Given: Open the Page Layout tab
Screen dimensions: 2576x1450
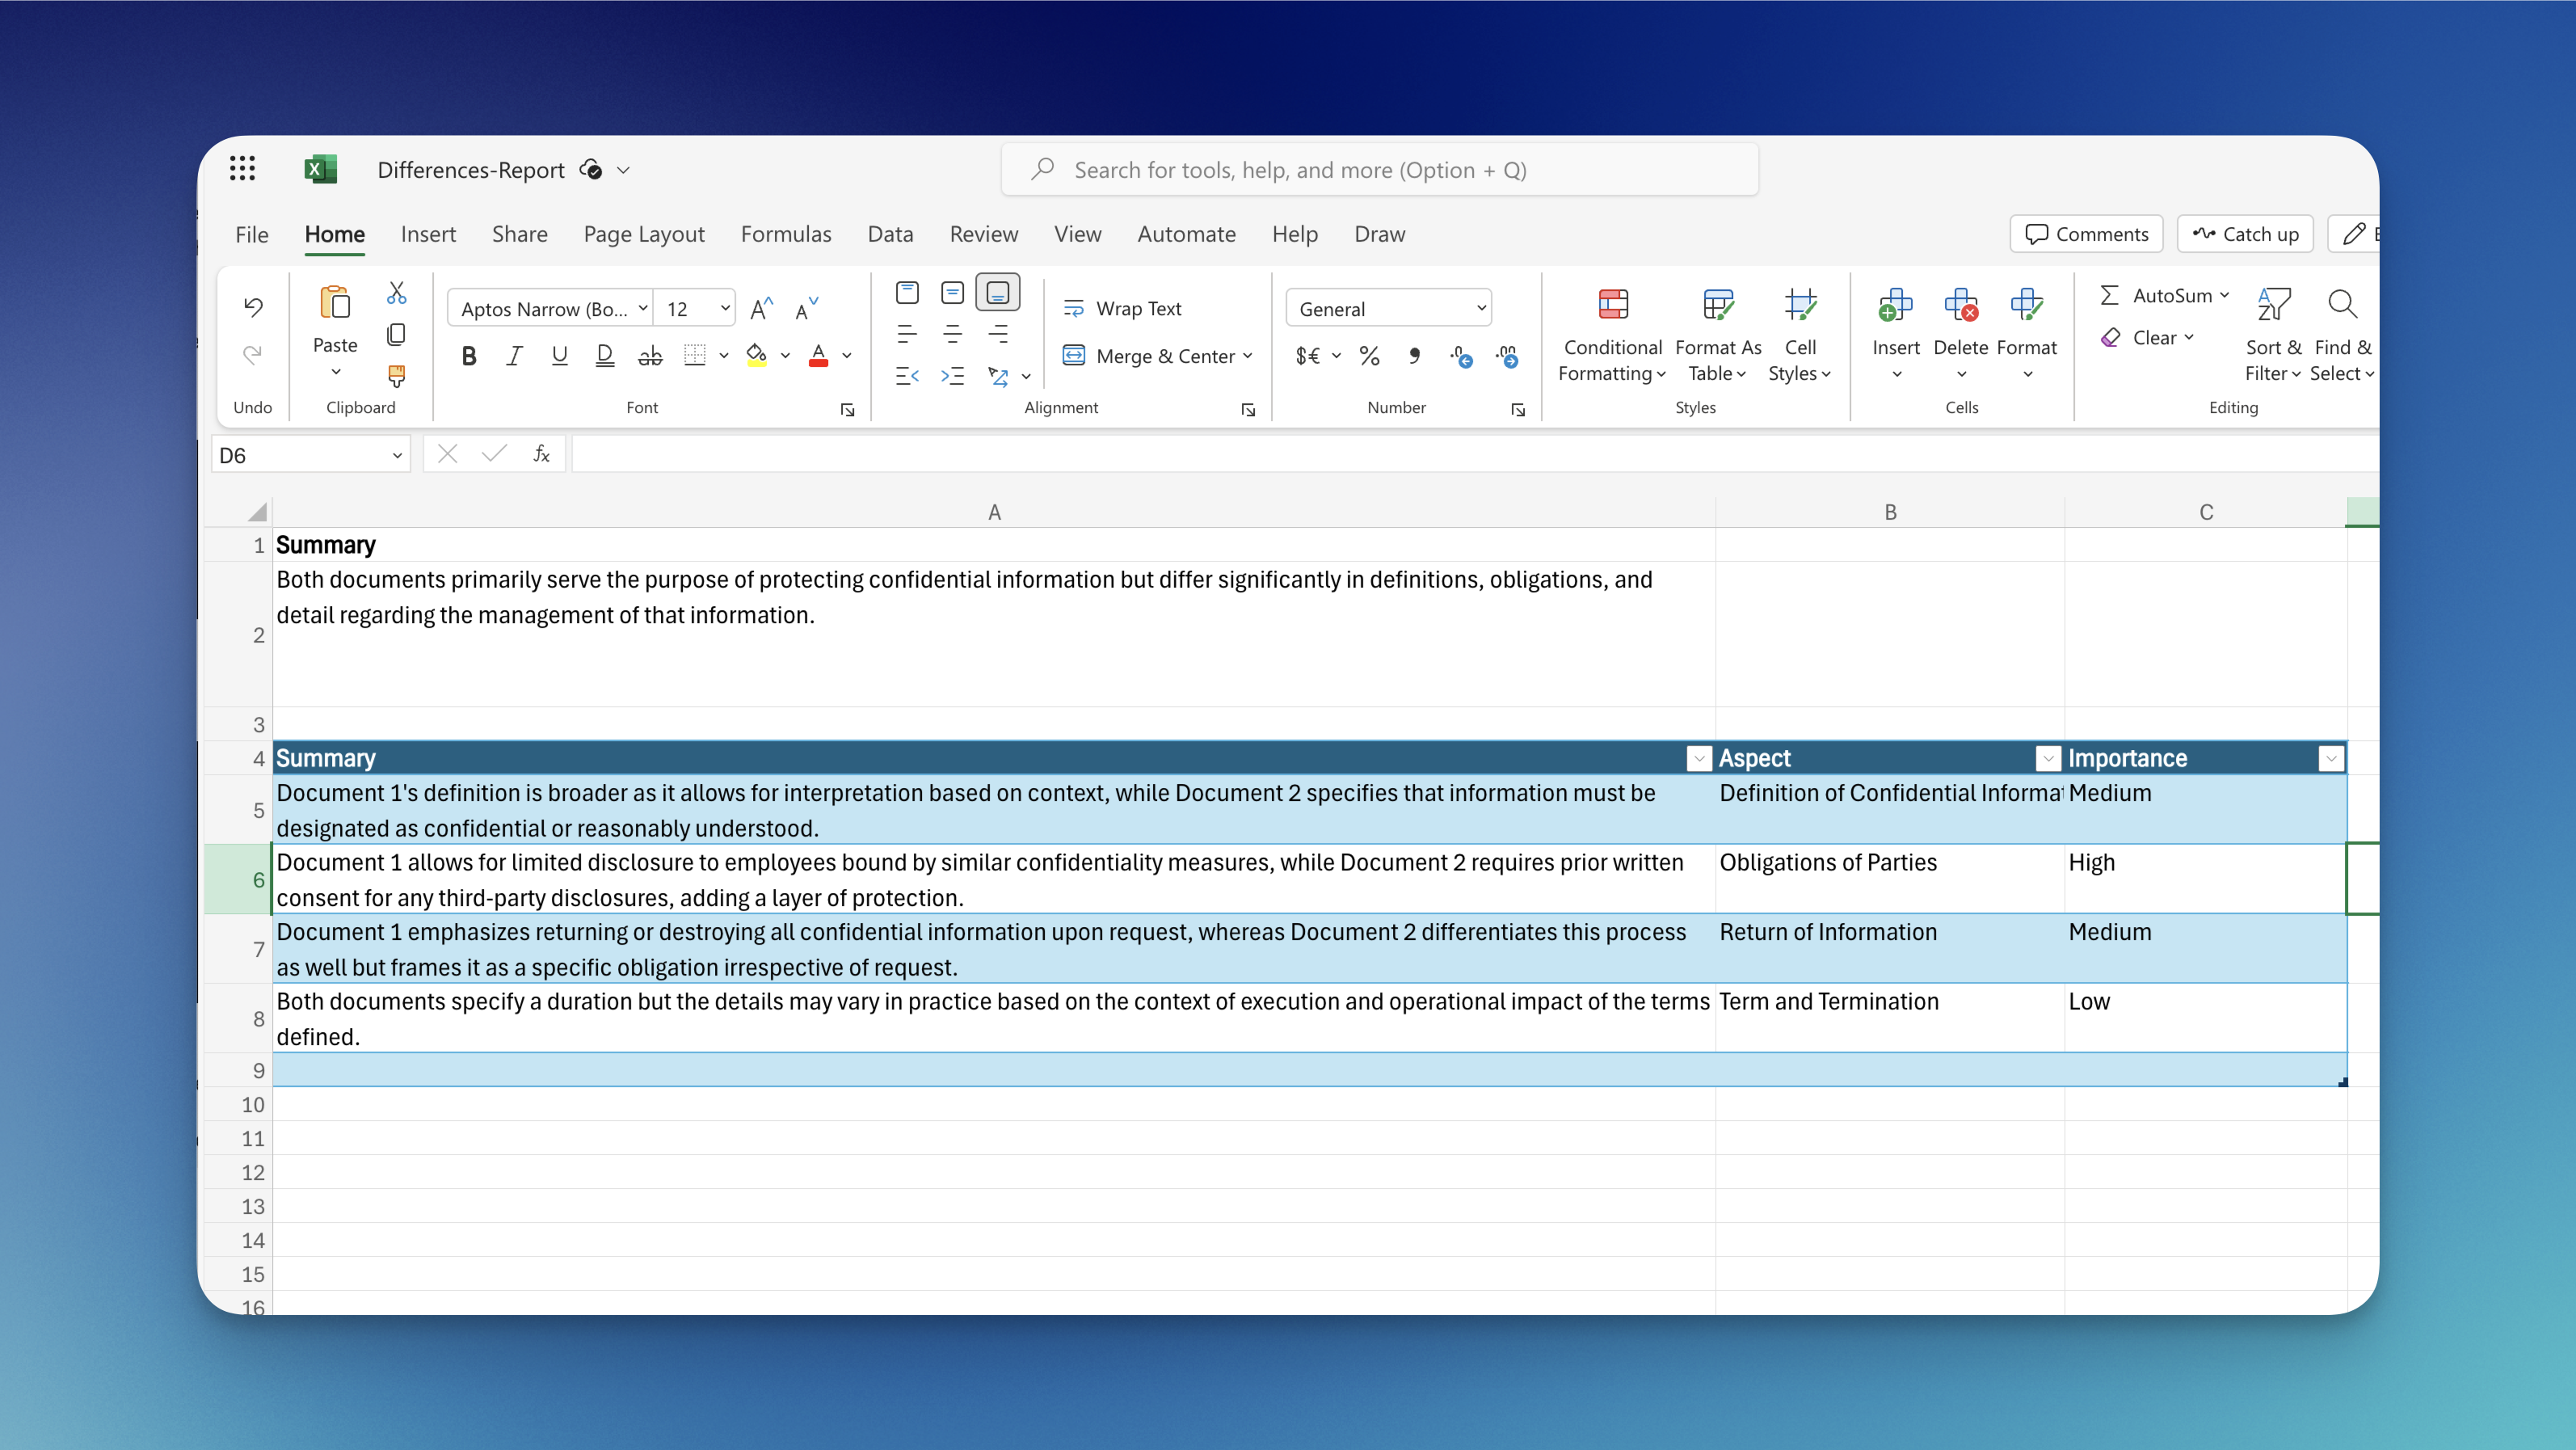Looking at the screenshot, I should pyautogui.click(x=643, y=234).
